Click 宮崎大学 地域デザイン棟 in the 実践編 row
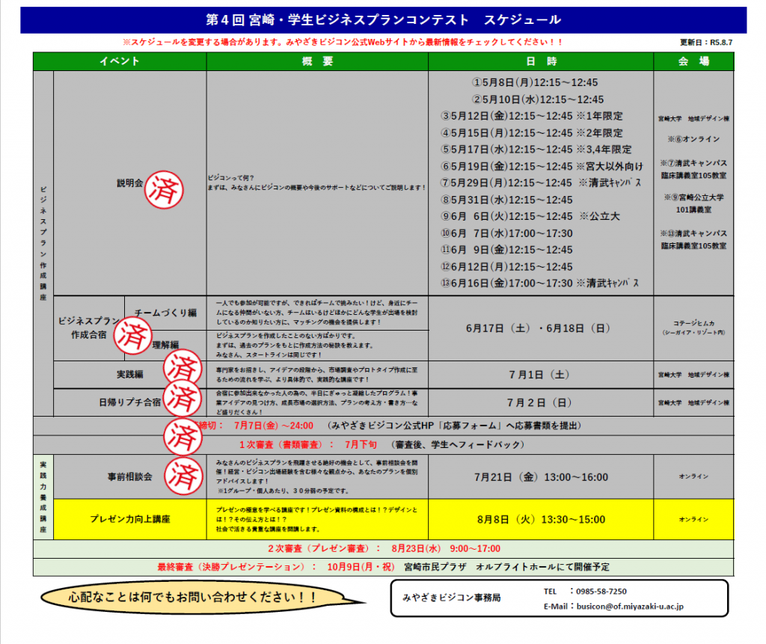 pyautogui.click(x=693, y=375)
